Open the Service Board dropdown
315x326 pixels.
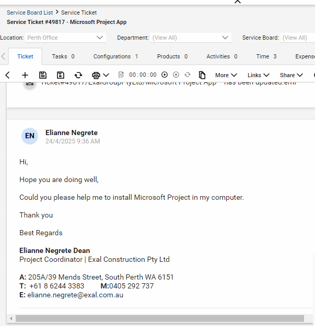(298, 38)
